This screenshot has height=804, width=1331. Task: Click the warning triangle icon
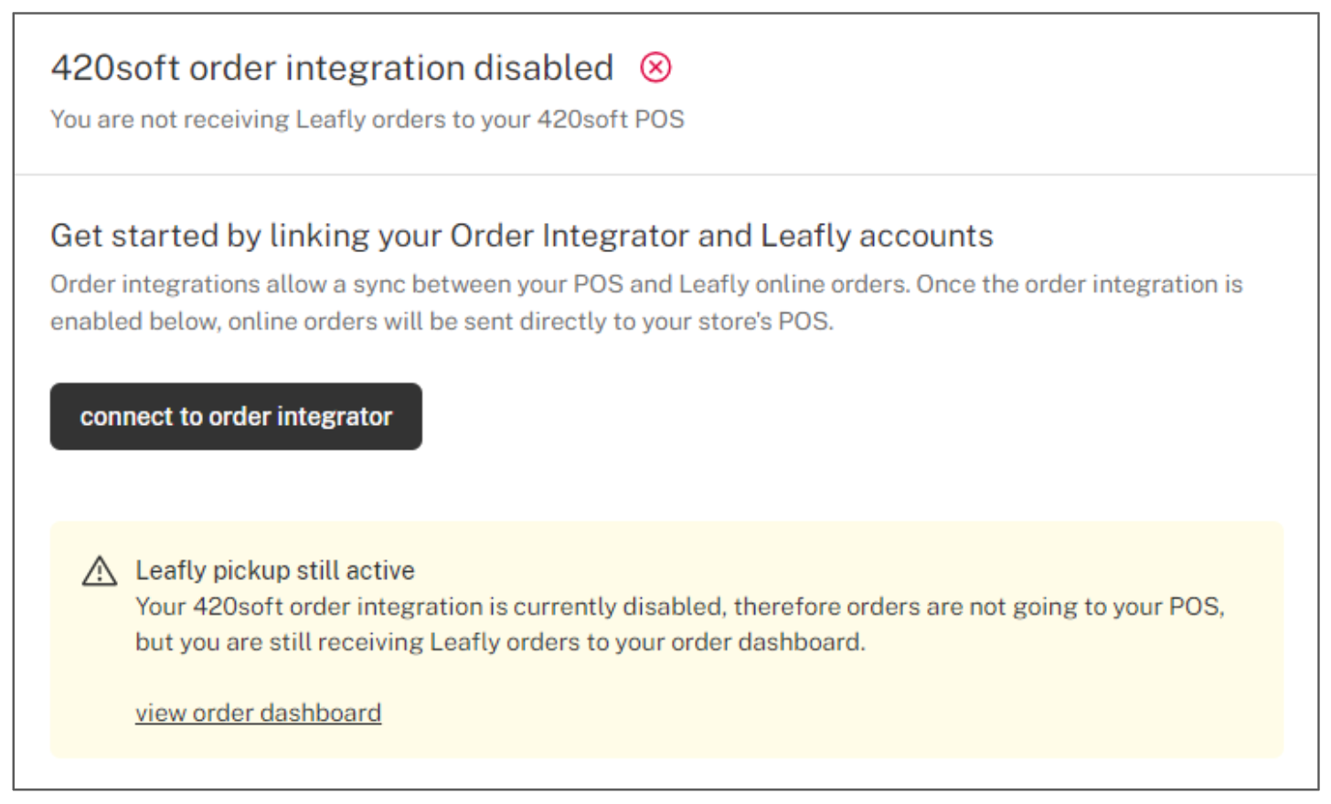[x=100, y=572]
